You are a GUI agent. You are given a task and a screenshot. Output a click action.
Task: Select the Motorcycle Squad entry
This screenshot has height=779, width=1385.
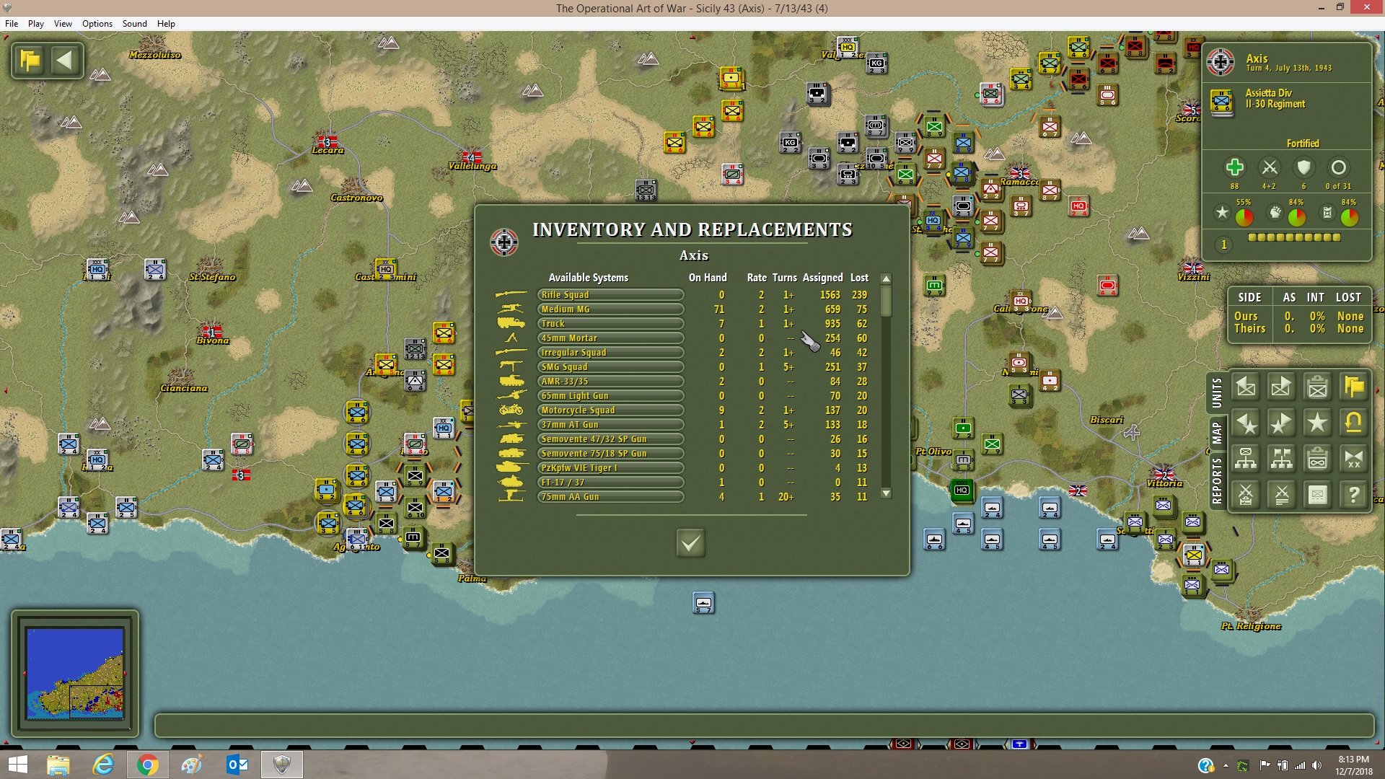[x=610, y=410]
